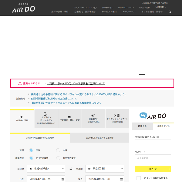Click the smartphone icon for オンラインチェックイン
This screenshot has width=182, height=182.
point(45,114)
